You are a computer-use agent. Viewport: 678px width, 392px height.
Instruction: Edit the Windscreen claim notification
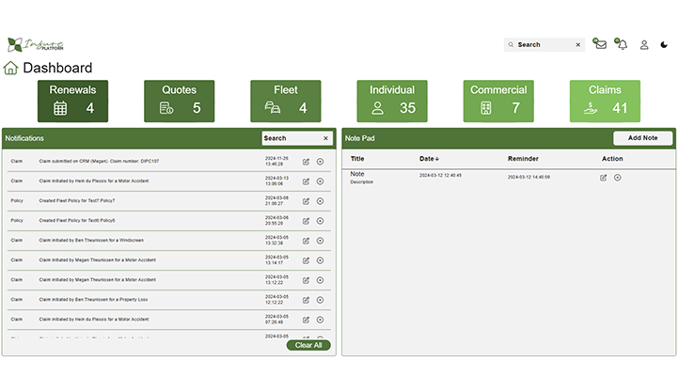coord(306,241)
